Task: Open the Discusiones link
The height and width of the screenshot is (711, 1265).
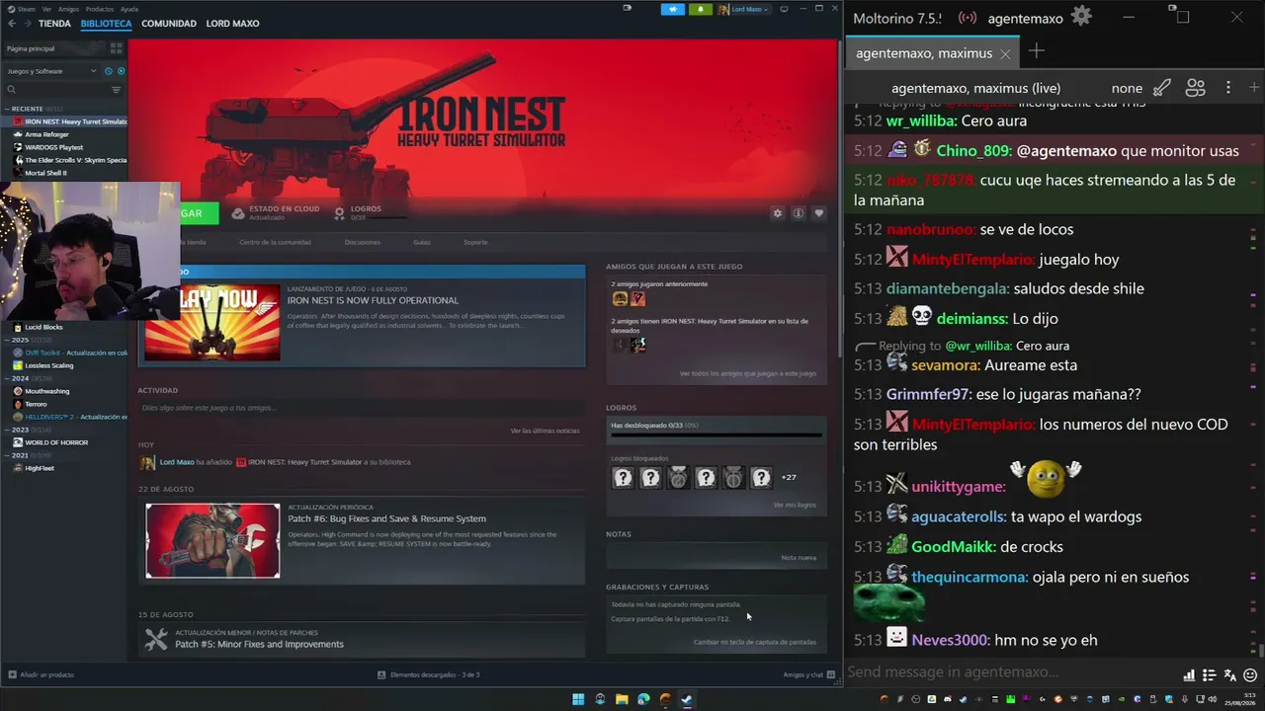Action: [363, 242]
